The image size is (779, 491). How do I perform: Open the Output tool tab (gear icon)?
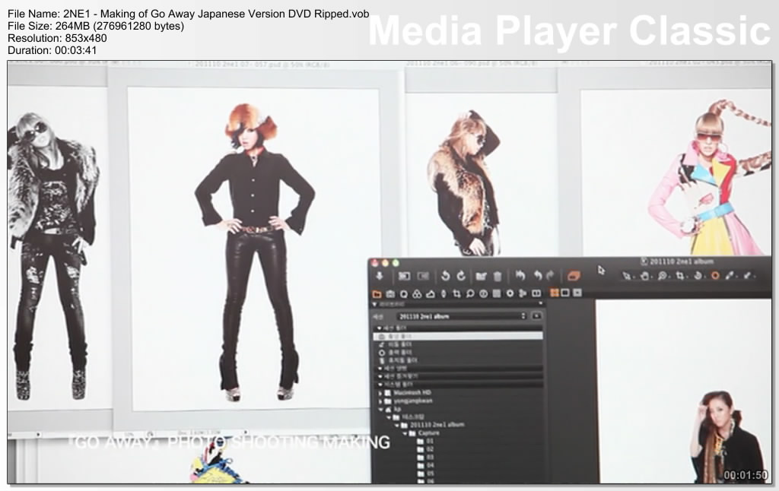tap(510, 293)
